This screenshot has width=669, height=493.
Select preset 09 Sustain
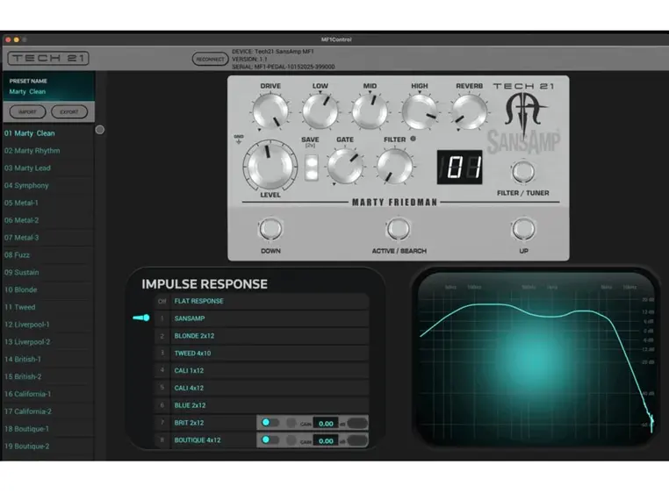click(48, 273)
